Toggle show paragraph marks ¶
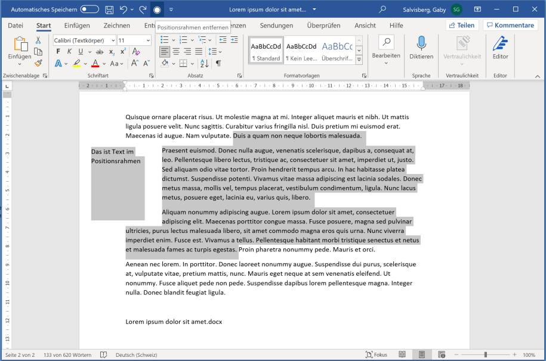This screenshot has width=546, height=361. click(218, 63)
